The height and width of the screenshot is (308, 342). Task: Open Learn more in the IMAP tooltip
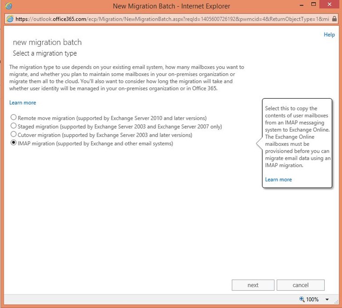click(x=278, y=179)
